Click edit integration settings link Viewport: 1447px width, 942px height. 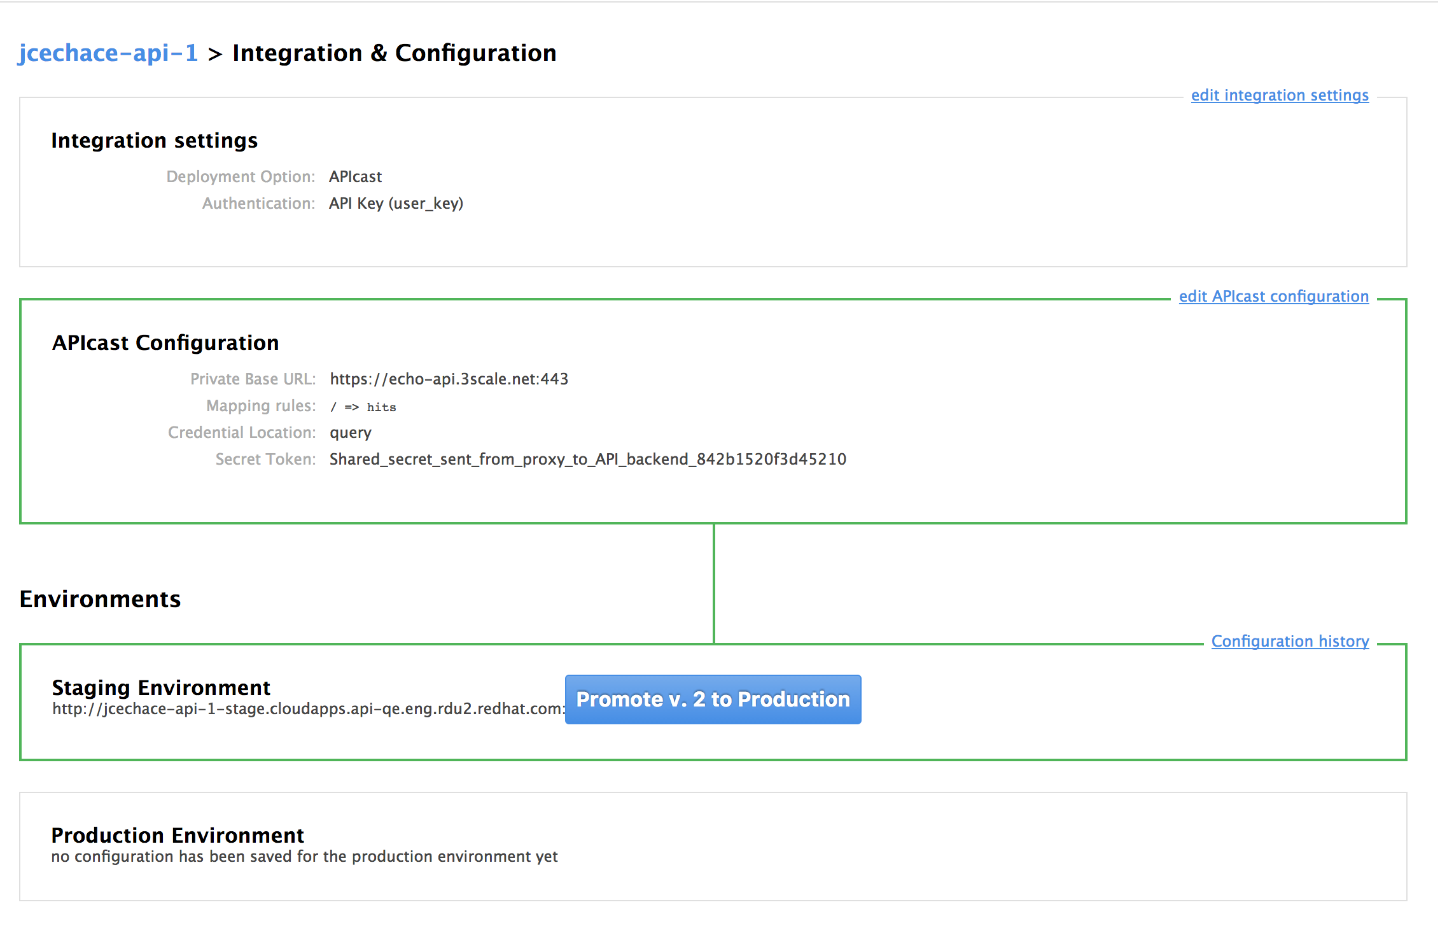(1279, 95)
